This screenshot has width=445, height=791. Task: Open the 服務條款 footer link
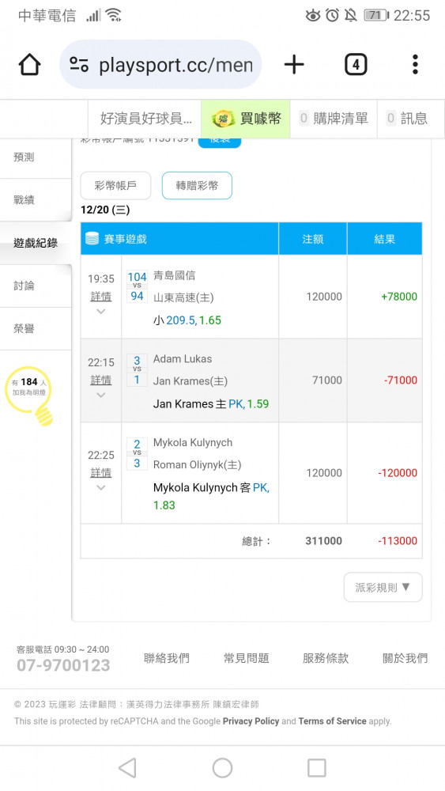click(326, 658)
